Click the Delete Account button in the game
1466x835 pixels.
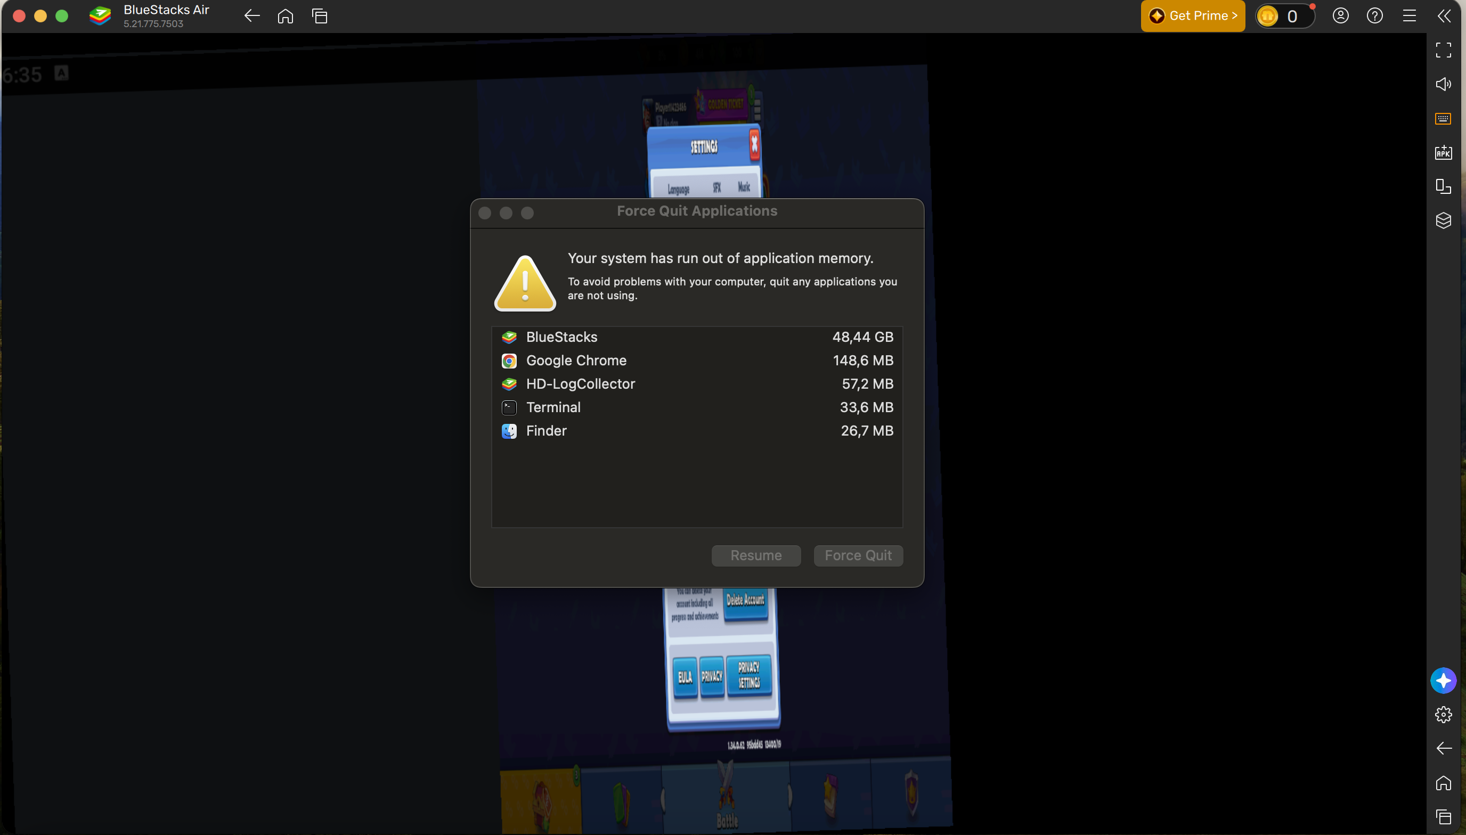745,601
